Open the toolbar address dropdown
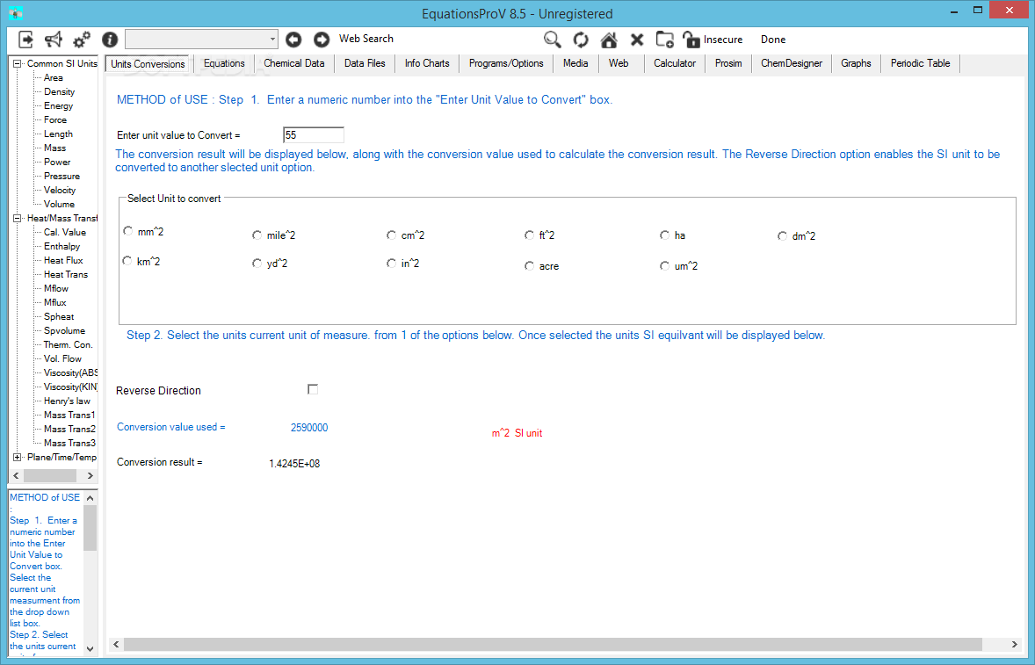Image resolution: width=1035 pixels, height=665 pixels. coord(272,40)
